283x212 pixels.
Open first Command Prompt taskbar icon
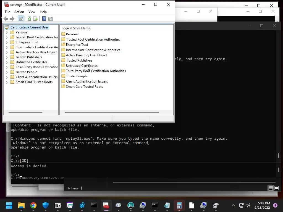point(94,205)
